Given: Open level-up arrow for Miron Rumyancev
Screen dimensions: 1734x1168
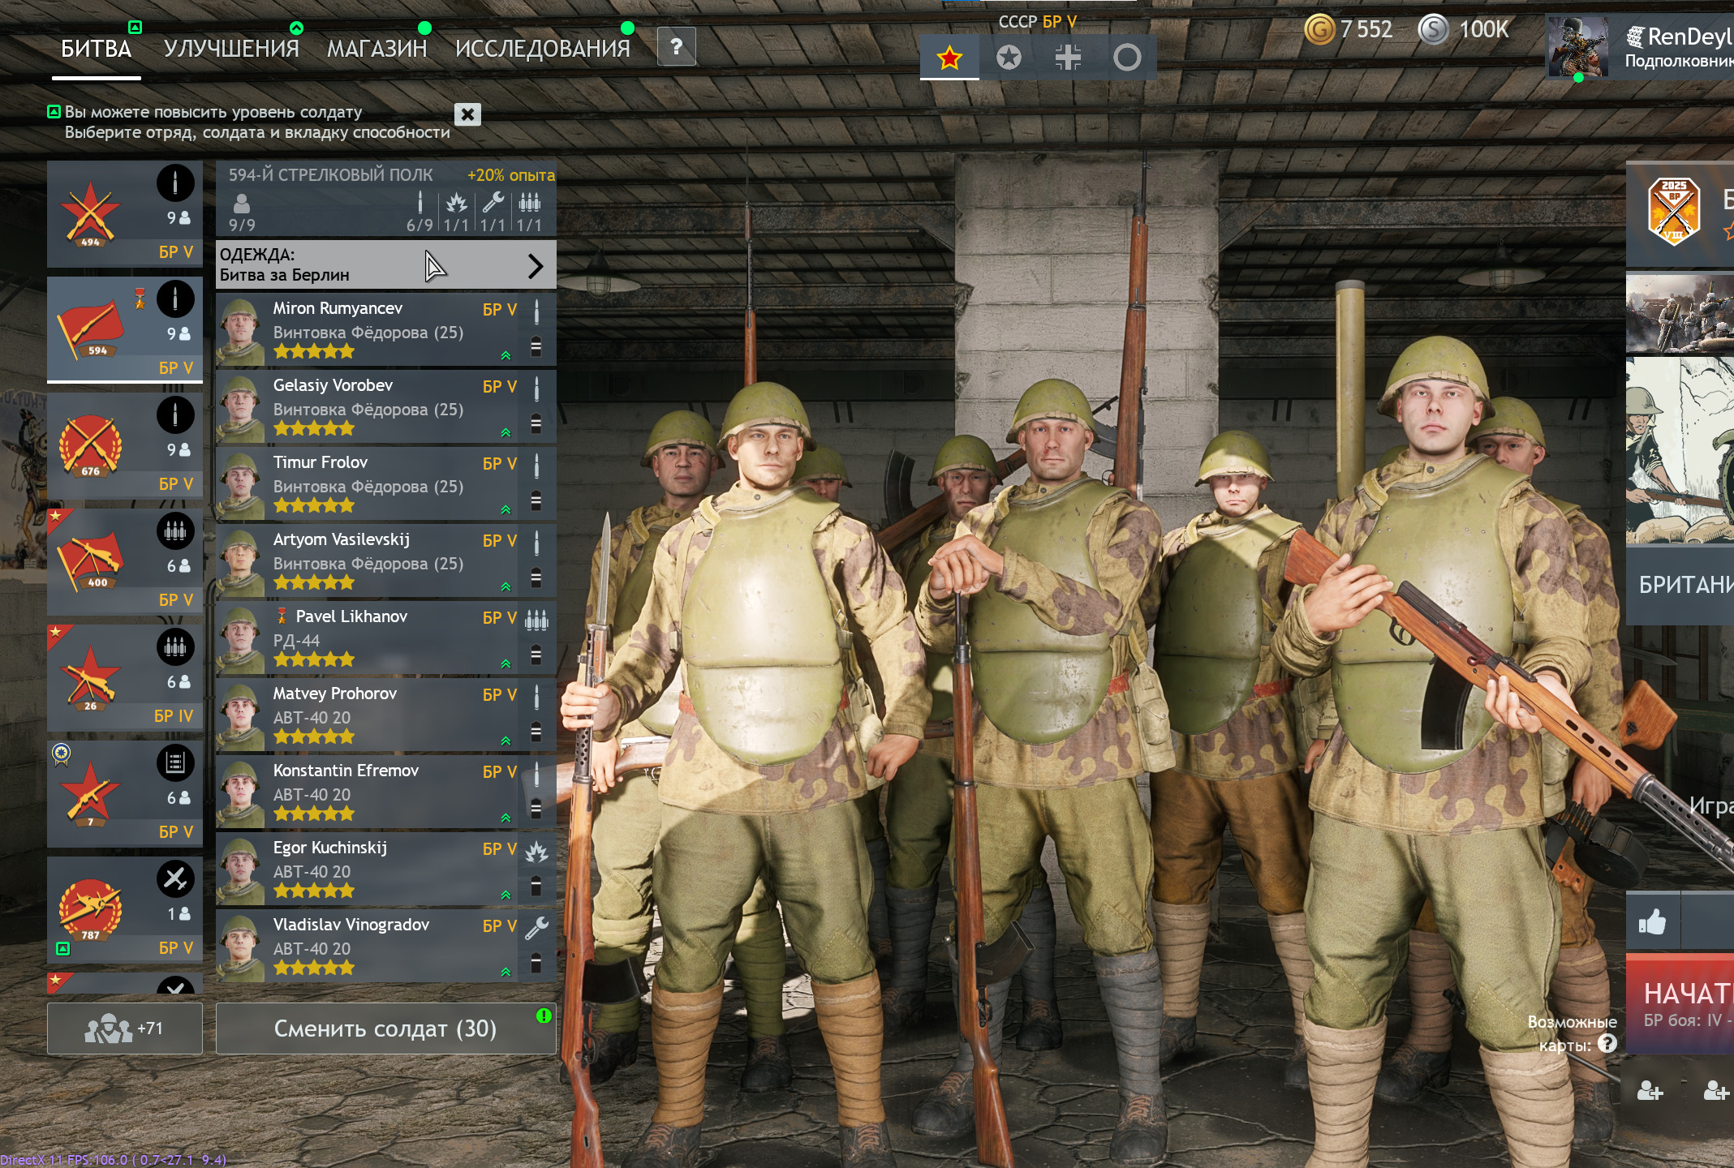Looking at the screenshot, I should click(x=506, y=355).
